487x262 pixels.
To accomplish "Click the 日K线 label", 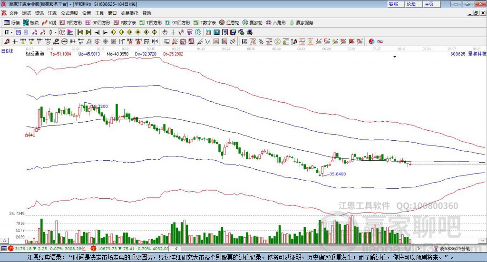I will pyautogui.click(x=7, y=51).
